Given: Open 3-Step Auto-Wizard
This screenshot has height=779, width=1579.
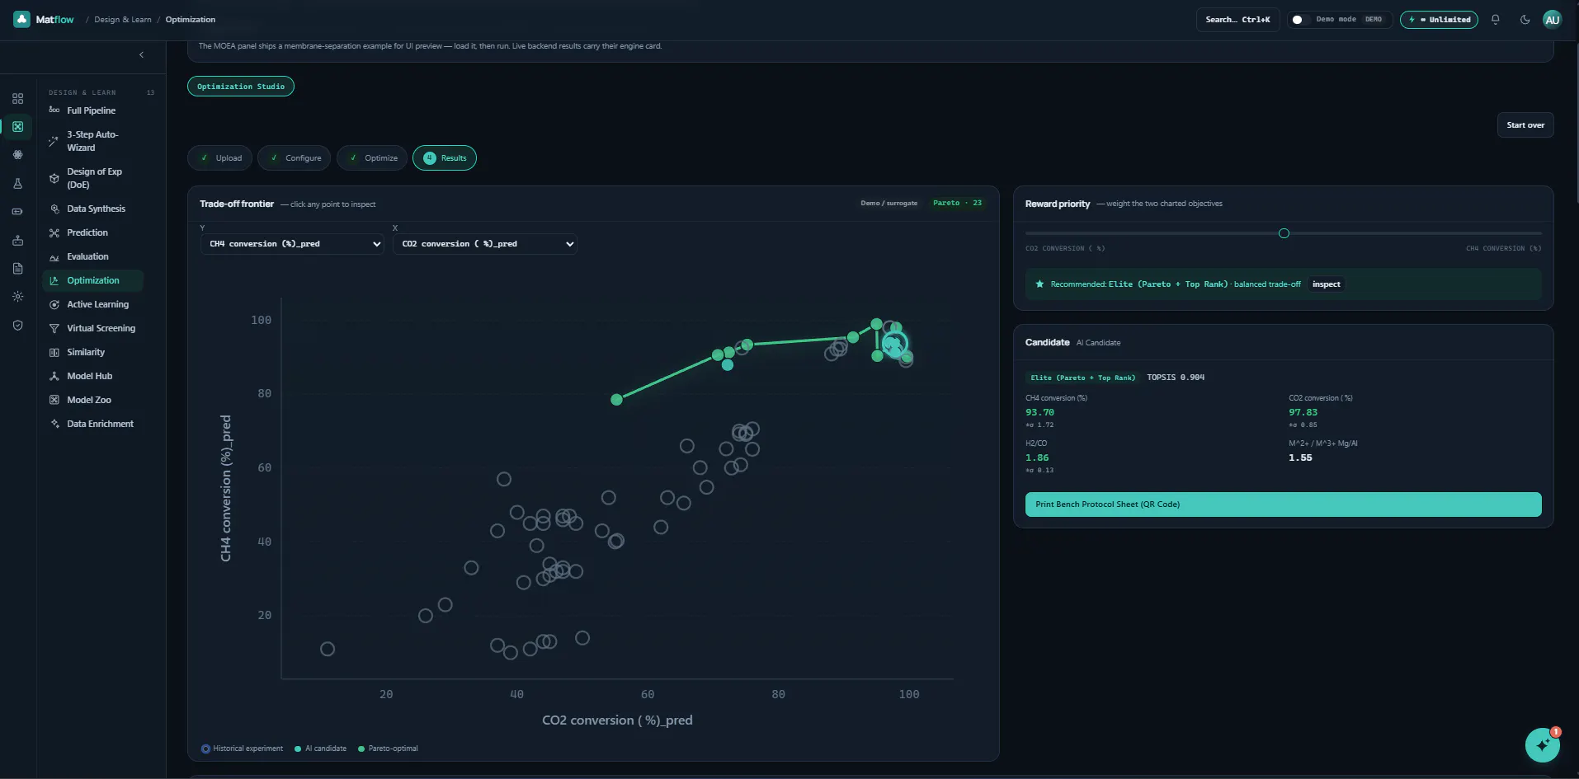Looking at the screenshot, I should tap(92, 141).
